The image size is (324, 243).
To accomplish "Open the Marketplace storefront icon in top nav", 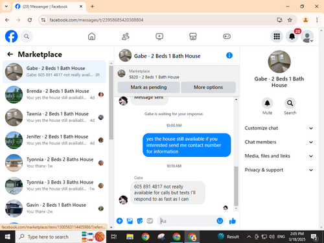I will (x=193, y=36).
